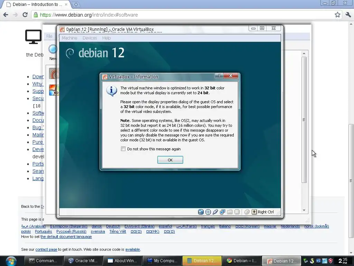Open About Windows taskbar button

click(123, 261)
